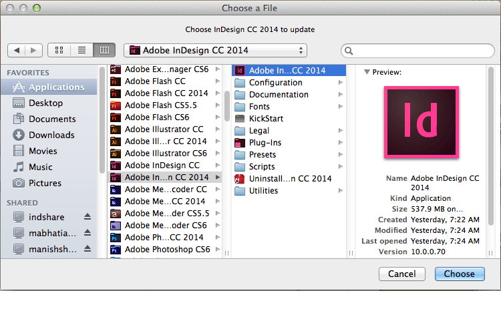Select the KickStart item
The height and width of the screenshot is (321, 501).
coord(289,119)
